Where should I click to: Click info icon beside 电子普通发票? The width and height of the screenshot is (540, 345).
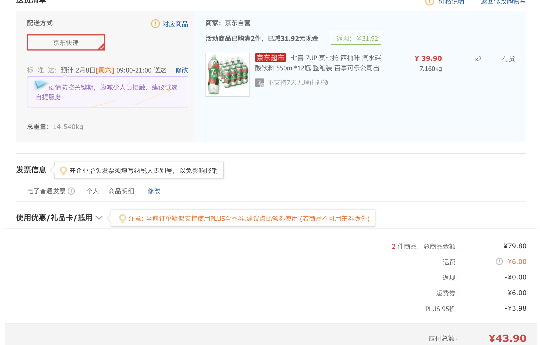coord(71,191)
